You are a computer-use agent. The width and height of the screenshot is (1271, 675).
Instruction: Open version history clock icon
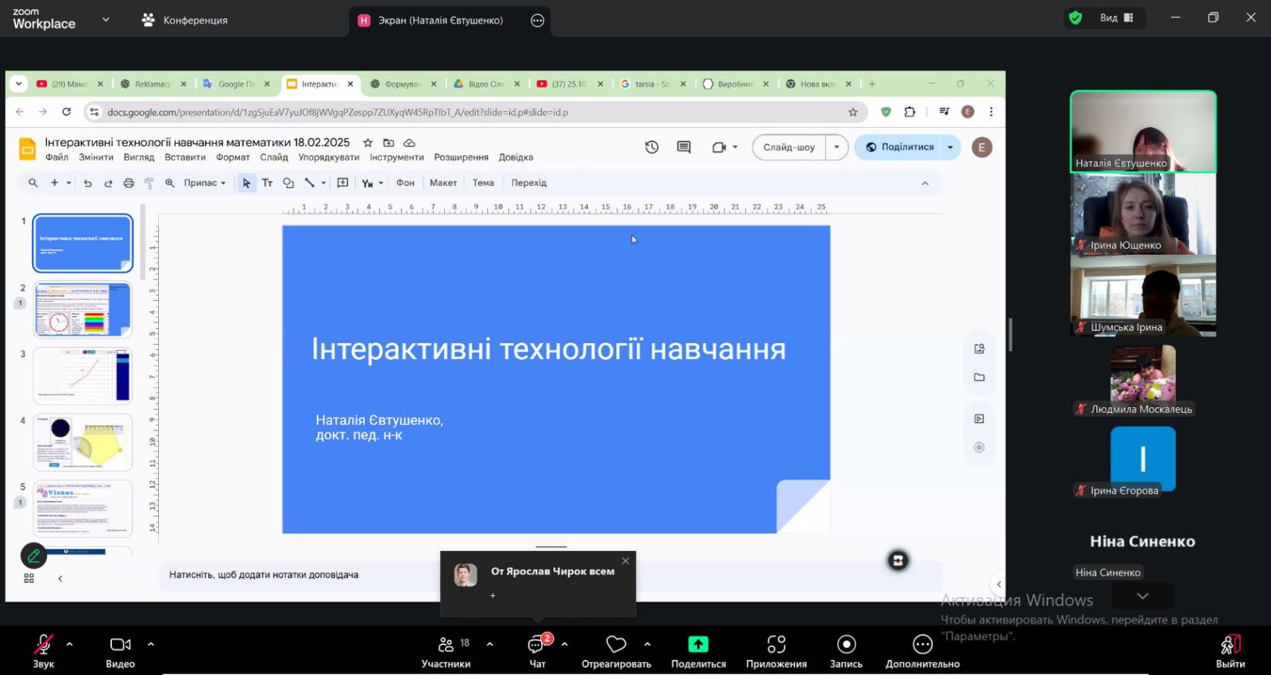tap(651, 147)
